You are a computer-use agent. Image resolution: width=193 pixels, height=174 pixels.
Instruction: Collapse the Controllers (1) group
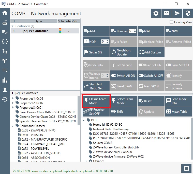(12, 26)
